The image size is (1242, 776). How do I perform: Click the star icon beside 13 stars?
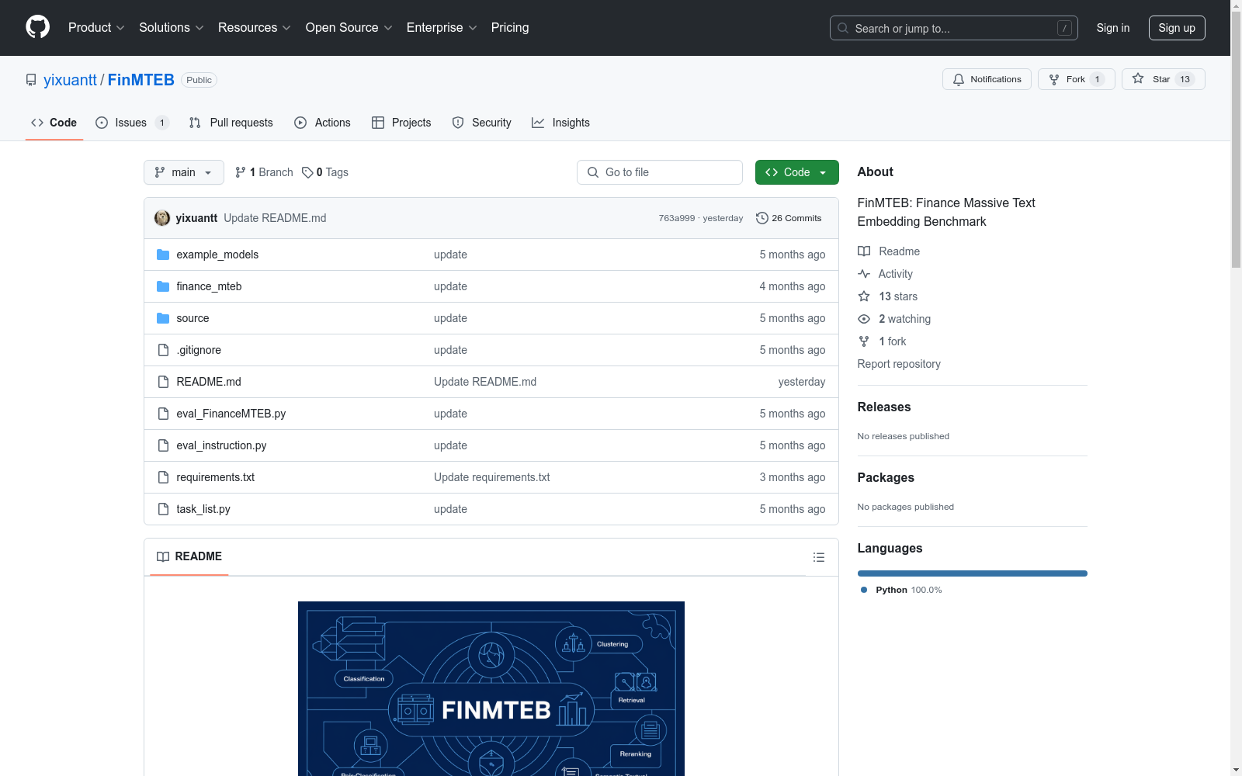click(x=864, y=296)
